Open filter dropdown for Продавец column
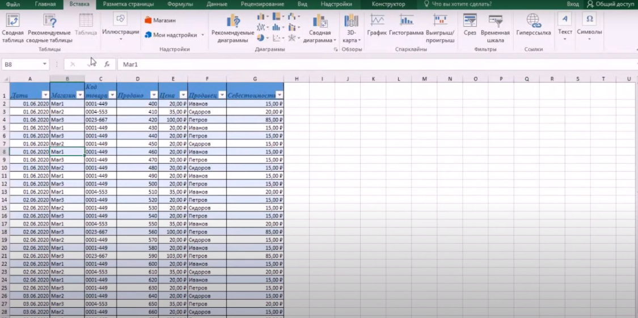 (x=221, y=95)
